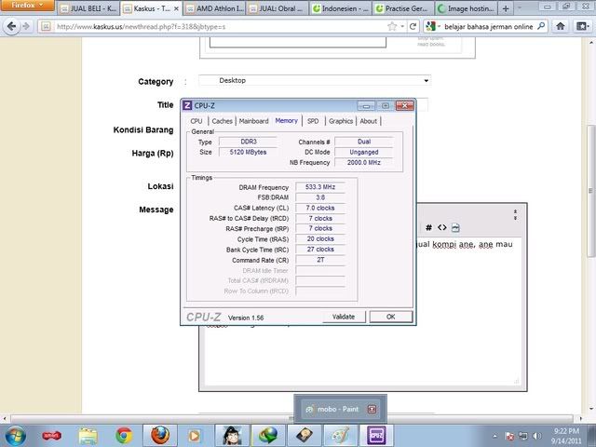This screenshot has width=596, height=447.
Task: Click the OK button in CPU-Z
Action: (391, 317)
